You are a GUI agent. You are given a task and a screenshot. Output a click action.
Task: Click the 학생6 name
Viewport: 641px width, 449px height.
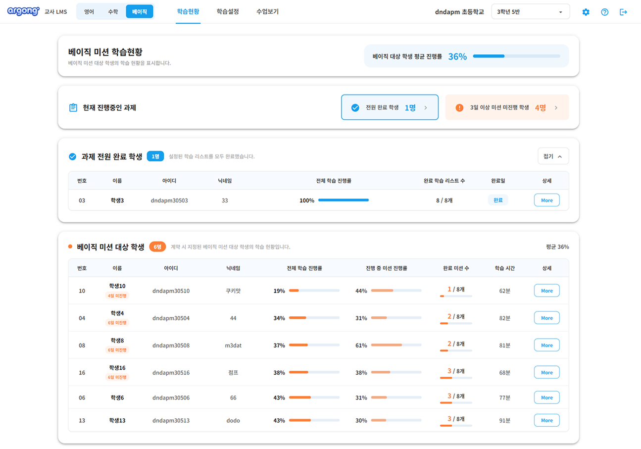click(117, 398)
